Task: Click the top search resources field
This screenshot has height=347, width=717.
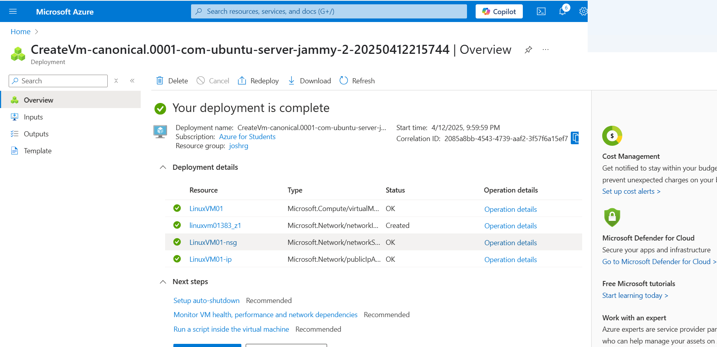Action: (329, 11)
